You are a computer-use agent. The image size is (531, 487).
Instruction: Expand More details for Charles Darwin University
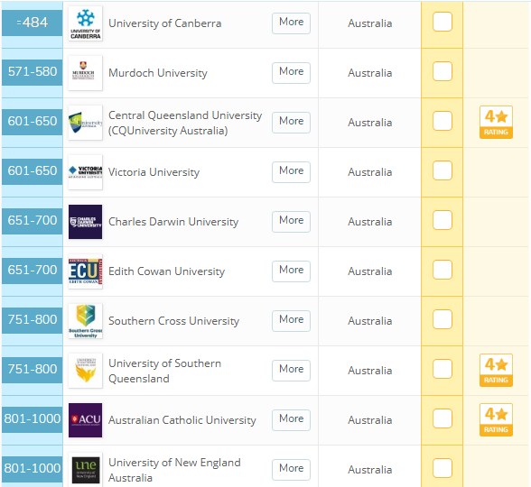click(291, 222)
